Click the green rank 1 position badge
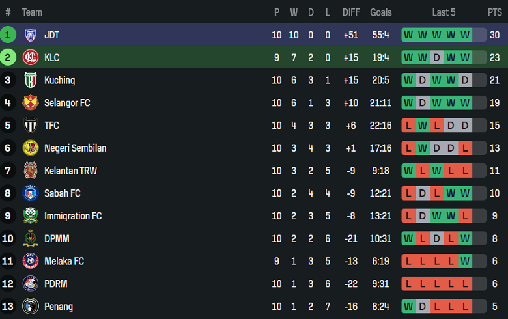The width and height of the screenshot is (508, 319). 8,35
